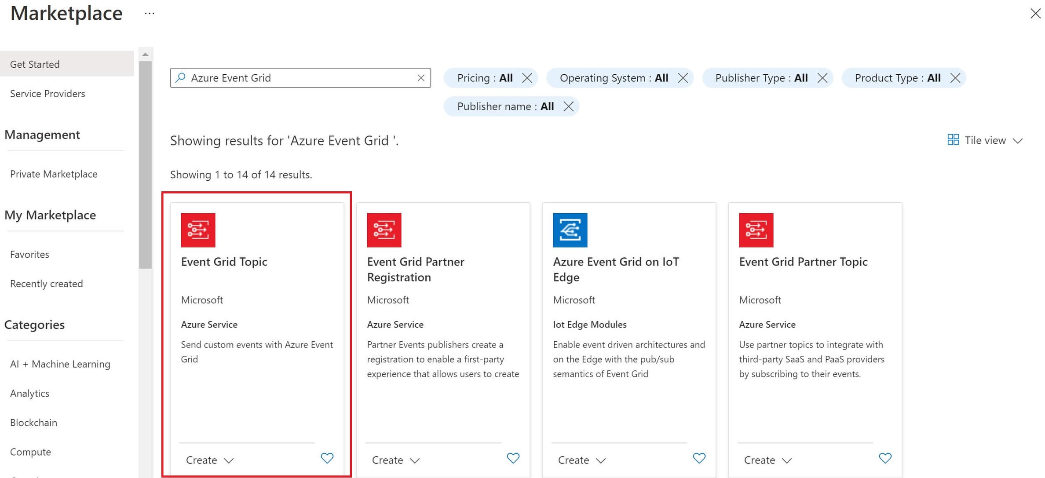Viewport: 1045px width, 478px height.
Task: Open the Tile view dropdown
Action: (x=985, y=140)
